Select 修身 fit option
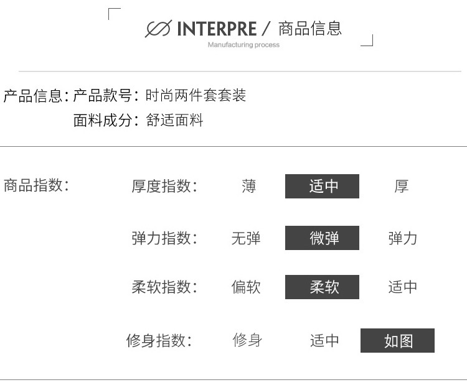The width and height of the screenshot is (467, 390). pos(247,340)
